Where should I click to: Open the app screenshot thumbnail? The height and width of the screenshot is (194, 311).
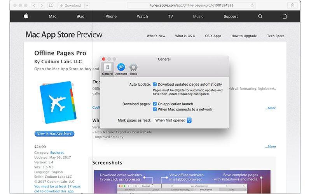click(182, 182)
